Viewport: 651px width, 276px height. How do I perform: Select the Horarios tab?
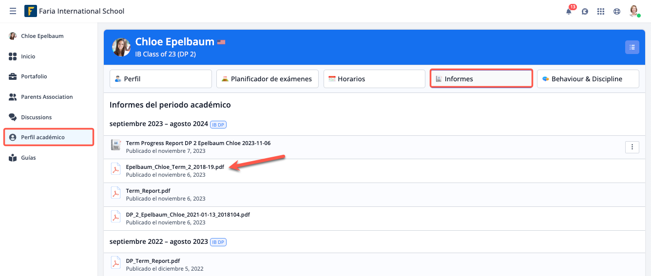click(374, 79)
